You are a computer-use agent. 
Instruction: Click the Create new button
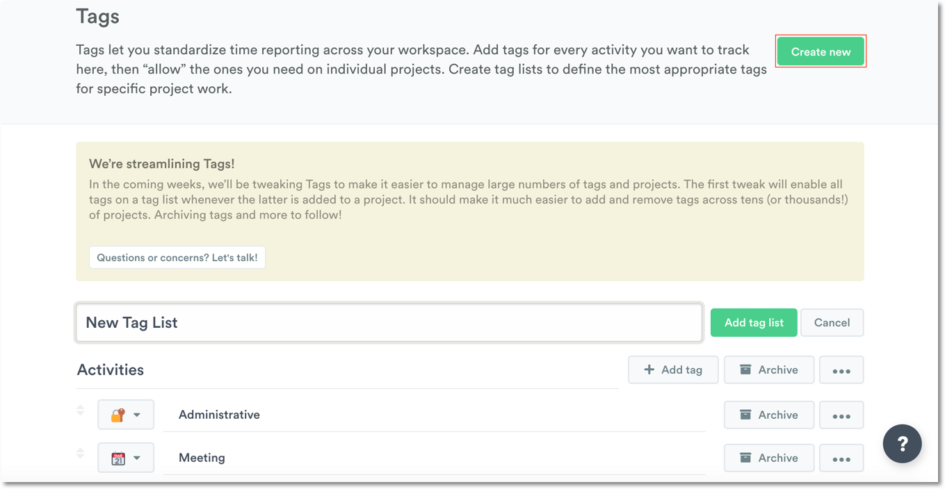pyautogui.click(x=821, y=51)
